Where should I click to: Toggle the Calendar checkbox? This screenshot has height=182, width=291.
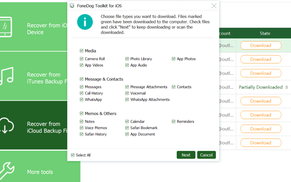(127, 122)
